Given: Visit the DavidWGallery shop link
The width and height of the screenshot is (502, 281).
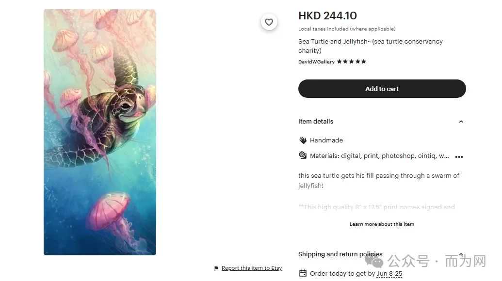Looking at the screenshot, I should click(x=316, y=62).
